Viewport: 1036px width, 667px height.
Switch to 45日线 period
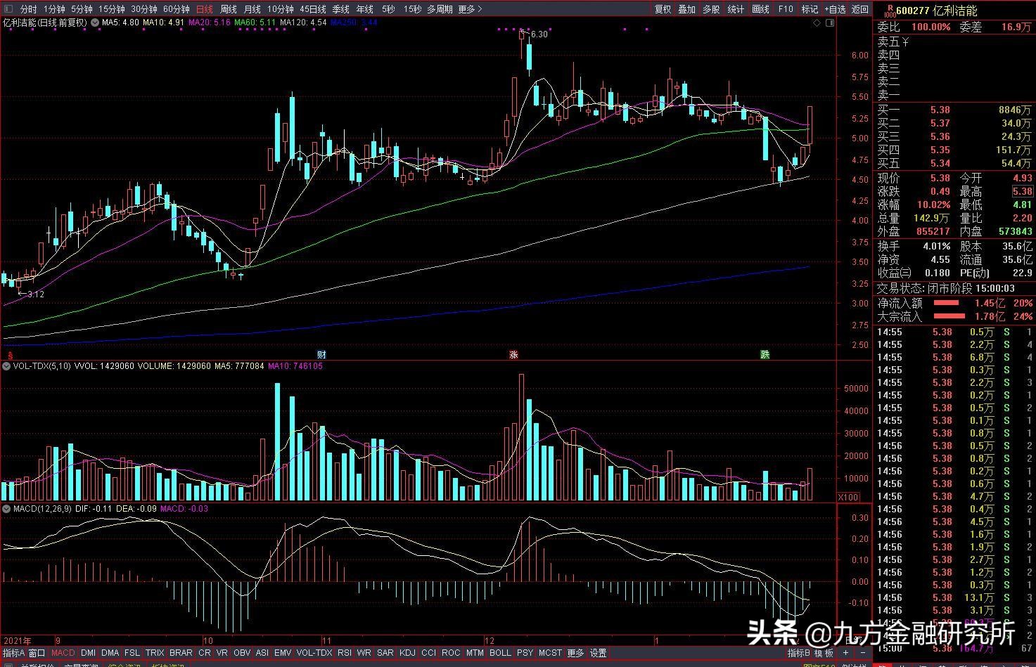click(312, 9)
